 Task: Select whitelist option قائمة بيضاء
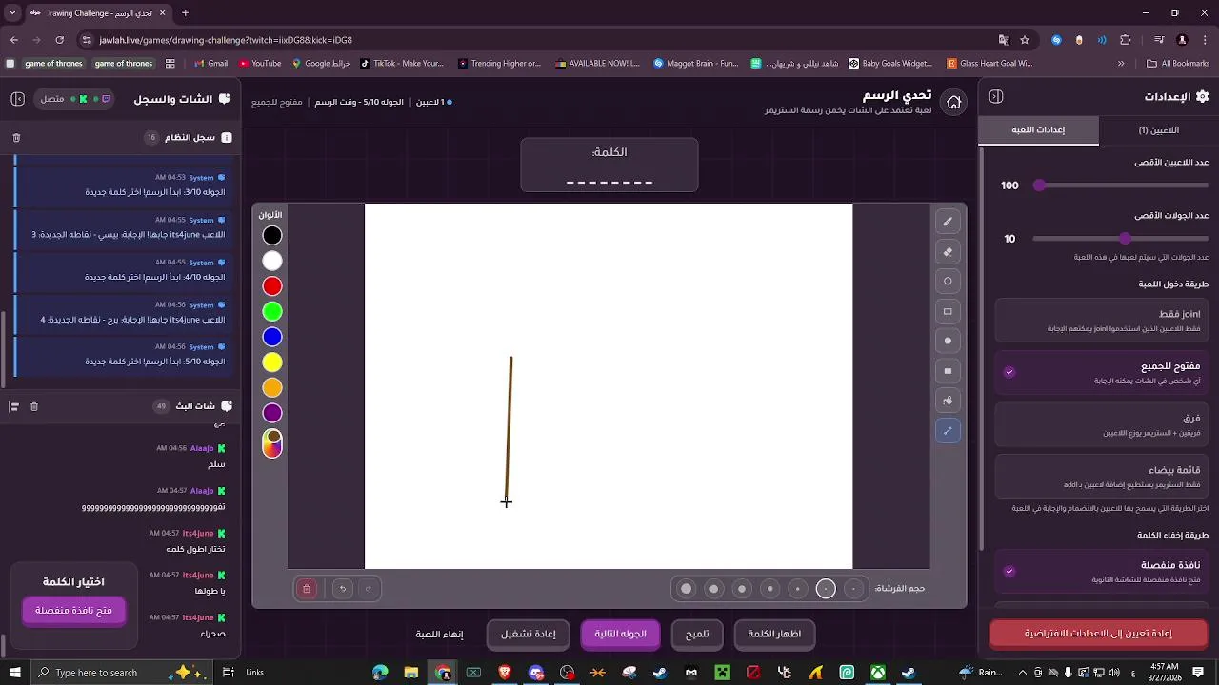[x=1101, y=477]
